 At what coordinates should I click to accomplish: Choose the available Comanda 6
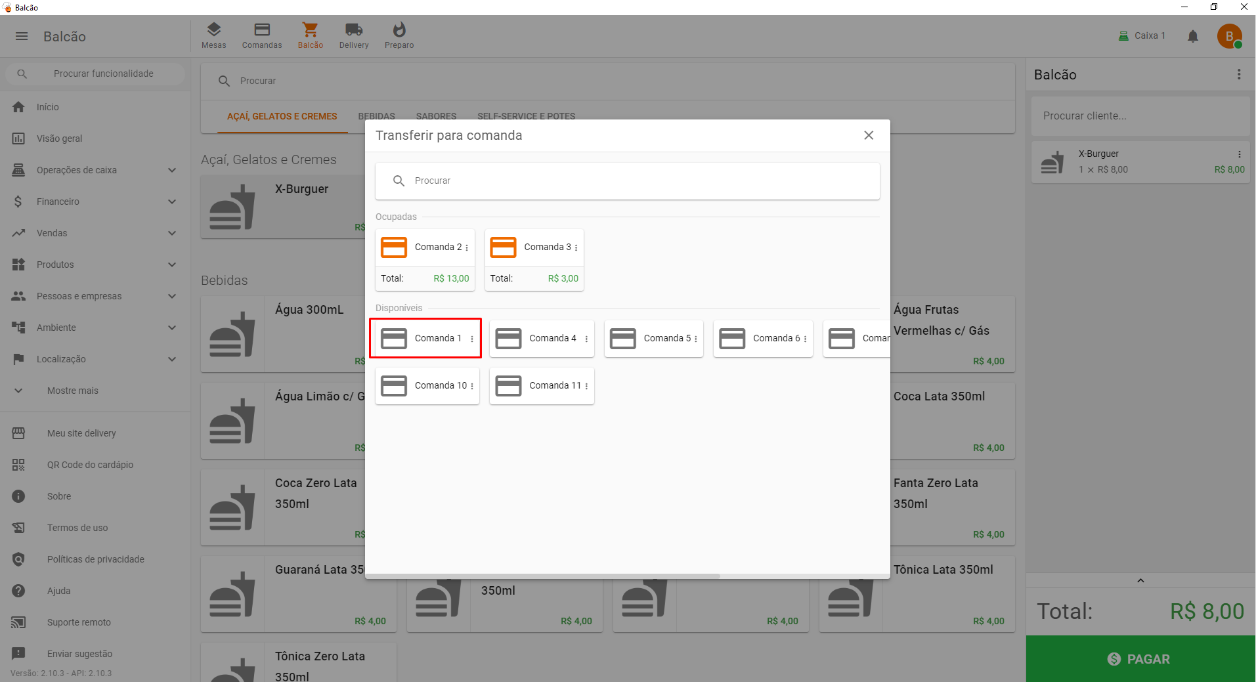click(763, 339)
